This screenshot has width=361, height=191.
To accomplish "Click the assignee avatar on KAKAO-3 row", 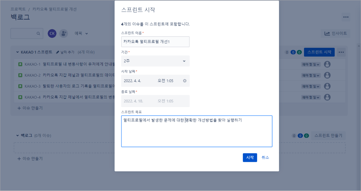I will (327, 86).
